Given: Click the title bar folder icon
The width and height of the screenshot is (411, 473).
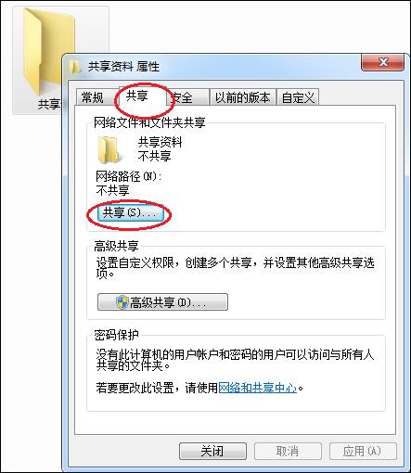Looking at the screenshot, I should (74, 67).
